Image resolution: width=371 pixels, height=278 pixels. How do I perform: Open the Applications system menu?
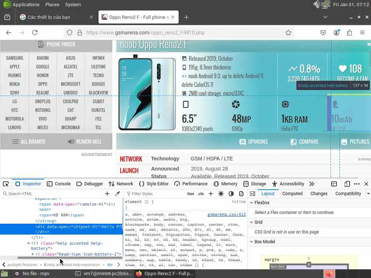(26, 4)
